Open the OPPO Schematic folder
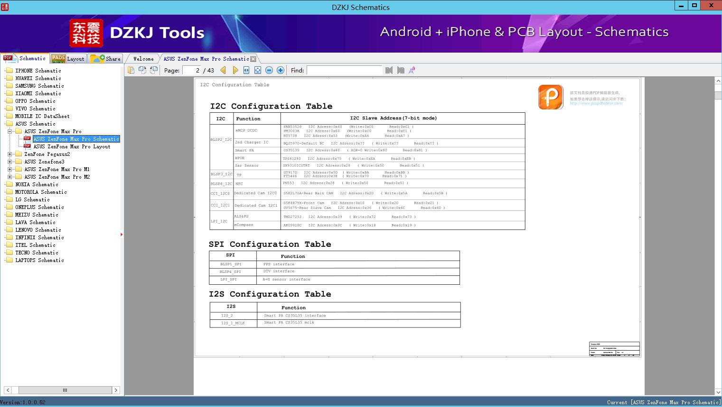This screenshot has width=722, height=407. pos(35,101)
